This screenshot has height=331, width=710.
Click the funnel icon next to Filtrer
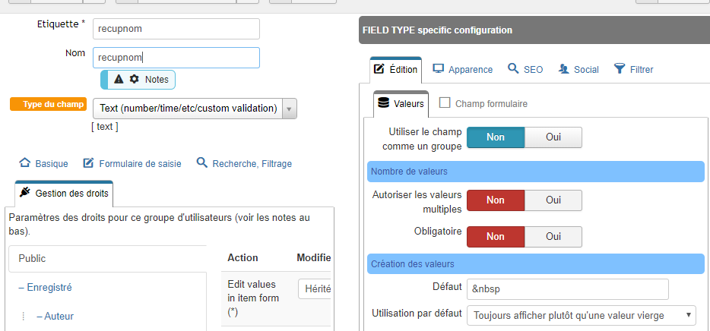[x=619, y=69]
